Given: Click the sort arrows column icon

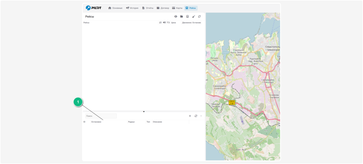Looking at the screenshot, I should pos(160,22).
